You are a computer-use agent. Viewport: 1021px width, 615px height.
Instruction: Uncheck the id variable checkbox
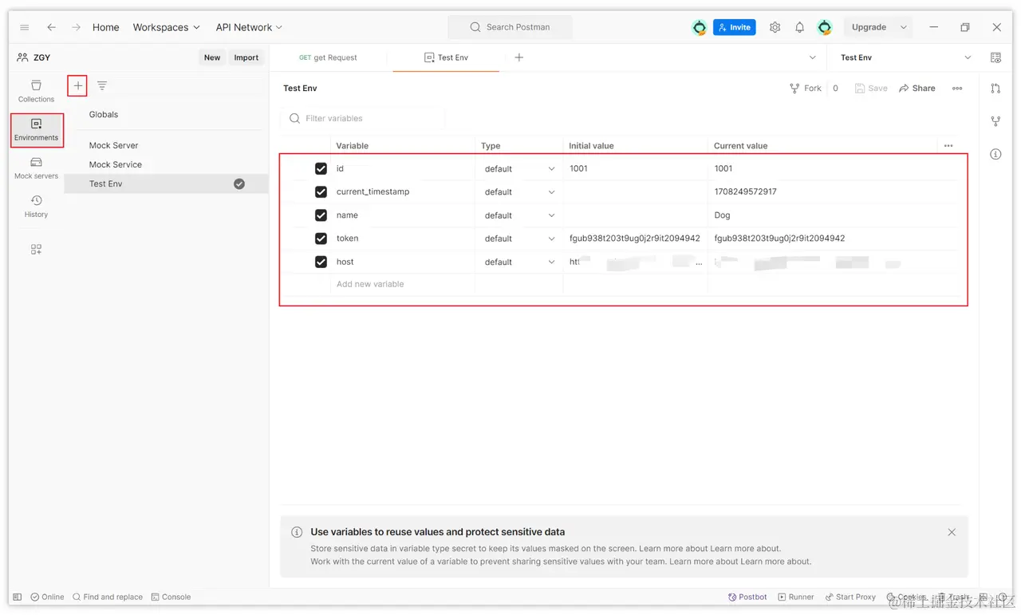pos(321,168)
